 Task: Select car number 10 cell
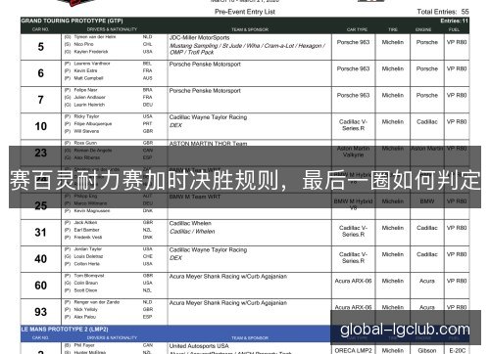tap(41, 126)
